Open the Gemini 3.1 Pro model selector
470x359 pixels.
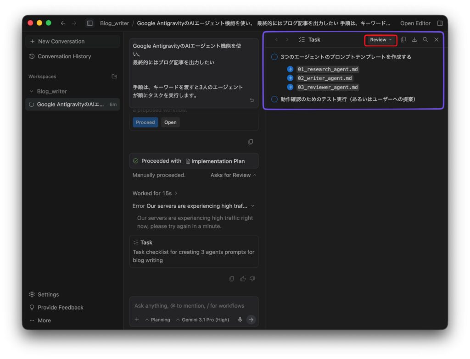click(x=202, y=320)
